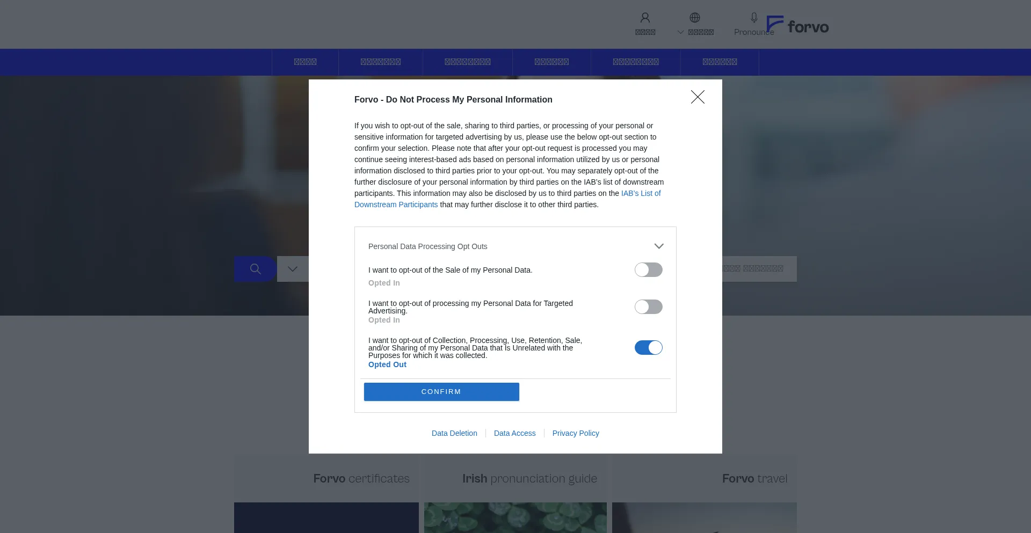
Task: Click the CONFIRM button
Action: click(441, 392)
